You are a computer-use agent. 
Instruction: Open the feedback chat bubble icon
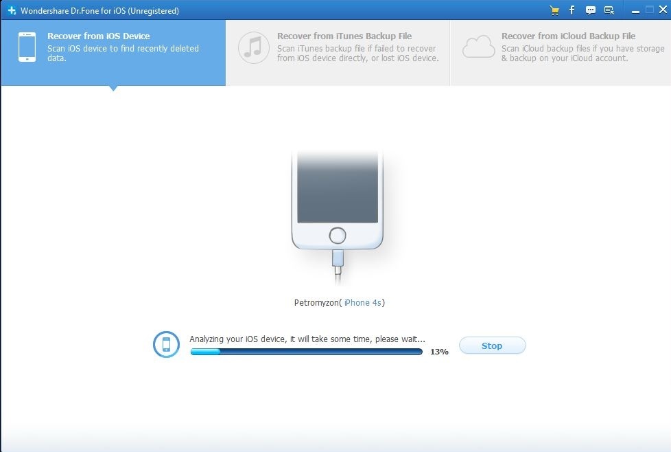pyautogui.click(x=591, y=11)
